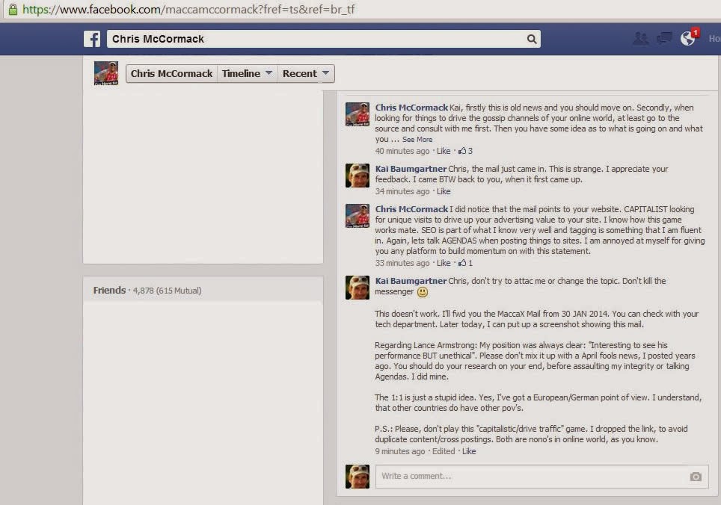Click the 34 minutes ago timestamp
This screenshot has width=721, height=505.
(x=402, y=191)
